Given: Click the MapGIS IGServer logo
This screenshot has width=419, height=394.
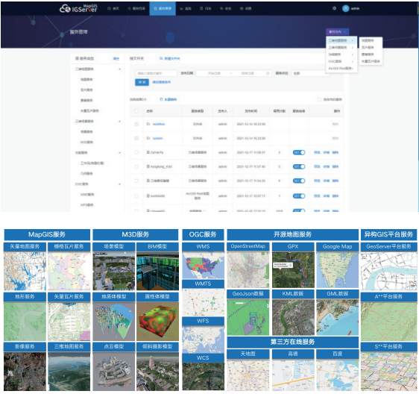Looking at the screenshot, I should (78, 8).
